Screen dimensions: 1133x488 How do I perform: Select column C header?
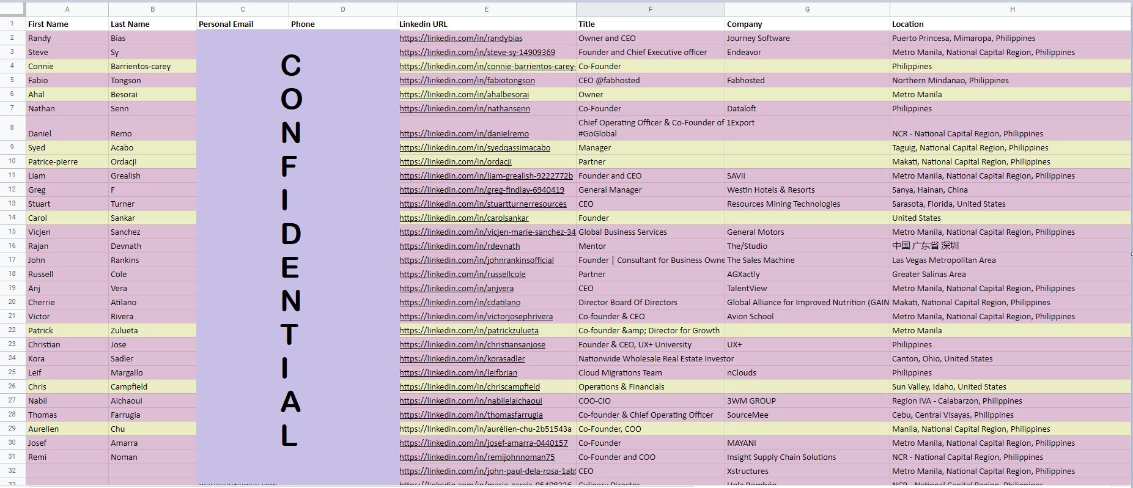243,9
